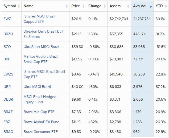
Task: Select the YTD column header
Action: pyautogui.click(x=161, y=6)
